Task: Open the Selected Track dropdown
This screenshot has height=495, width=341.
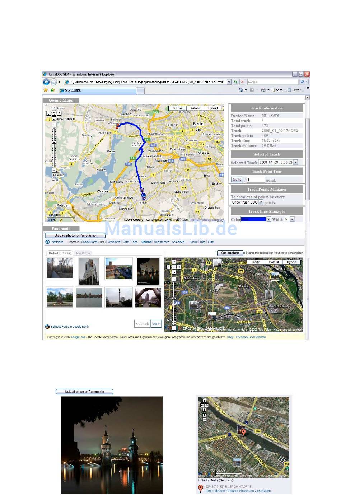Action: (x=295, y=162)
